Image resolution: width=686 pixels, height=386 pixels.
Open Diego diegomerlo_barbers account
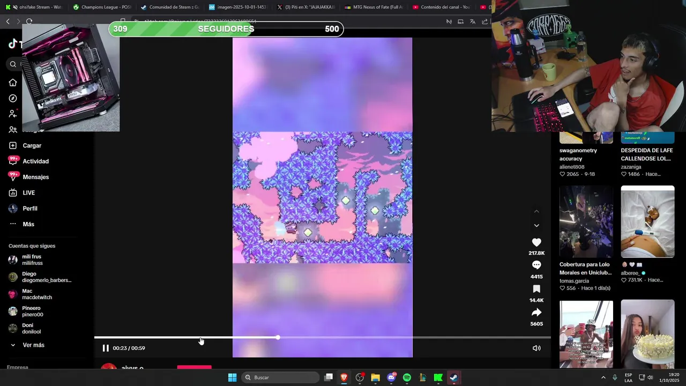click(x=40, y=277)
